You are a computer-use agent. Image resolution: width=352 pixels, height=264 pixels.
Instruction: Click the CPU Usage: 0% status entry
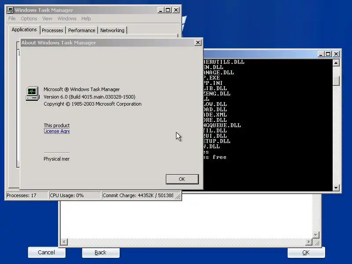(x=74, y=195)
